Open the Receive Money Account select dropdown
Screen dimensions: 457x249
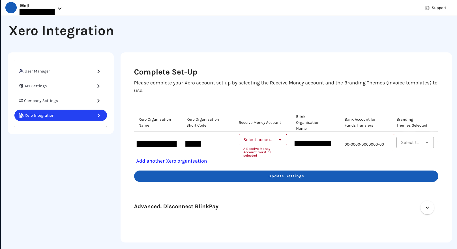263,140
